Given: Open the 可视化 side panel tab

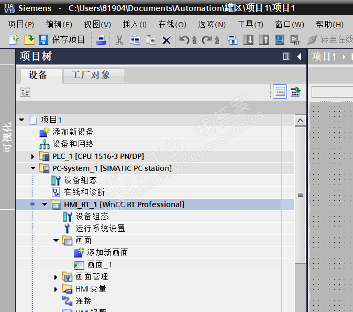Looking at the screenshot, I should tap(7, 137).
